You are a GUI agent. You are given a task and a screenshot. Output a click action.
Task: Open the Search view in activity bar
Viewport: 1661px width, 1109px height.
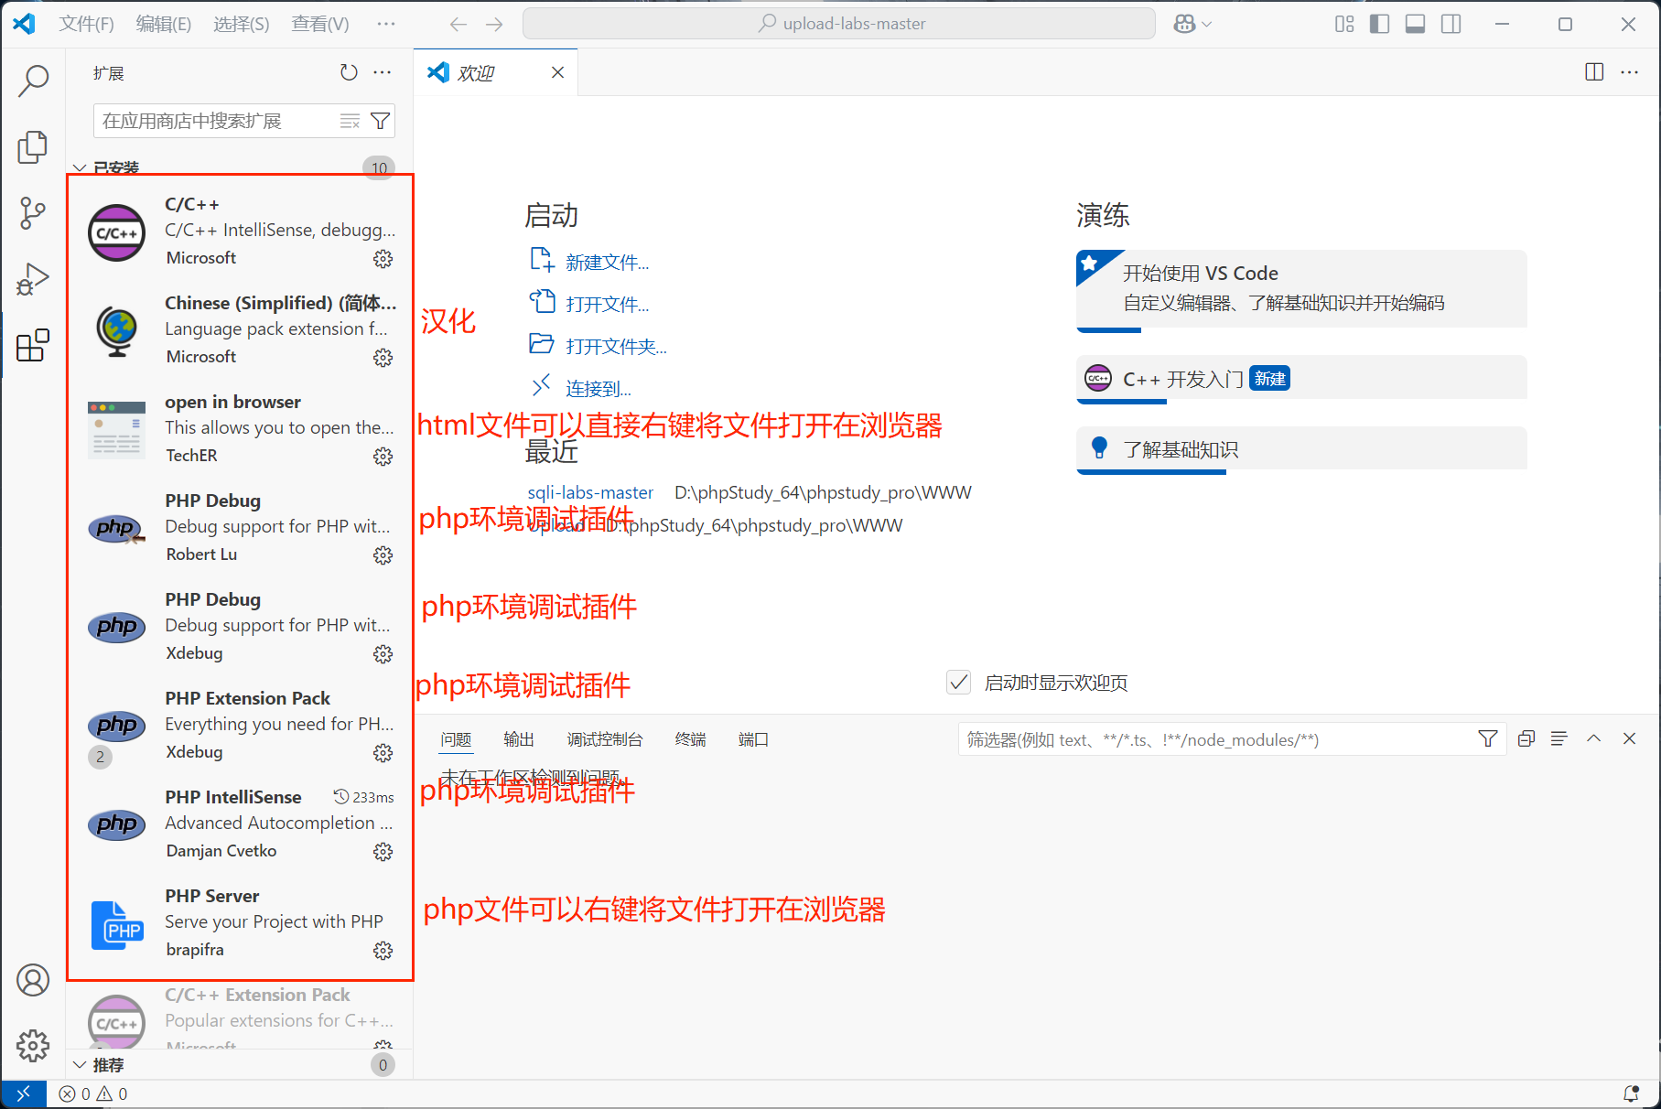coord(33,81)
